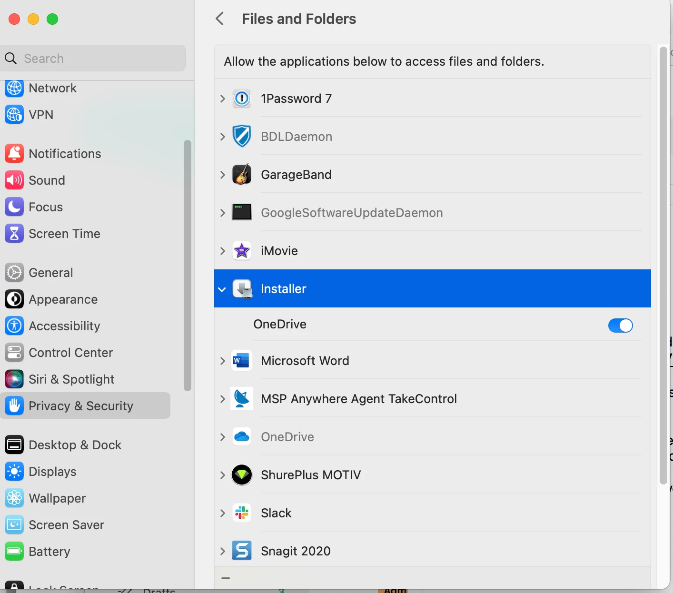
Task: Click the Snagit 2020 icon
Action: [242, 551]
